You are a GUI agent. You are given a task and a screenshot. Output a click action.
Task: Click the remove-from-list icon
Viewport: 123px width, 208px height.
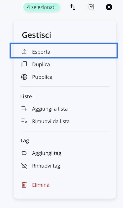pos(24,121)
